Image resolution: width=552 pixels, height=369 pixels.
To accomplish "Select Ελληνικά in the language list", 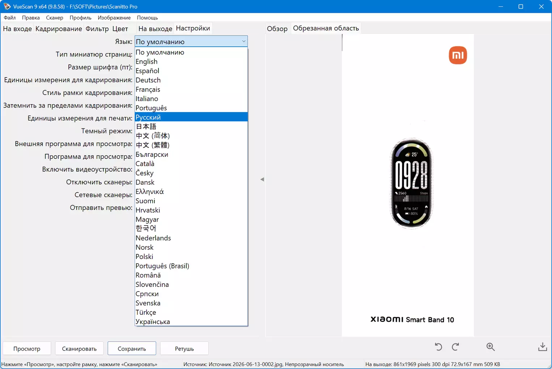I will (191, 192).
